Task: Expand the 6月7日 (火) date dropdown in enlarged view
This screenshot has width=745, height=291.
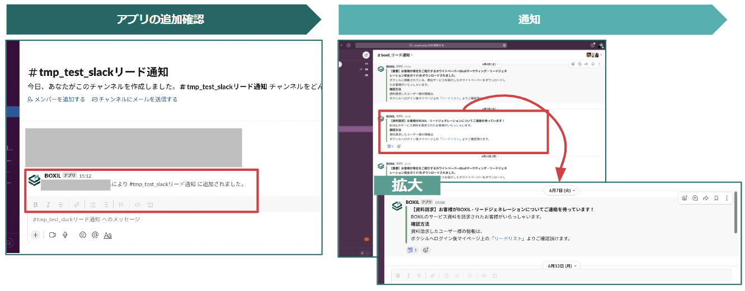Action: [x=562, y=190]
